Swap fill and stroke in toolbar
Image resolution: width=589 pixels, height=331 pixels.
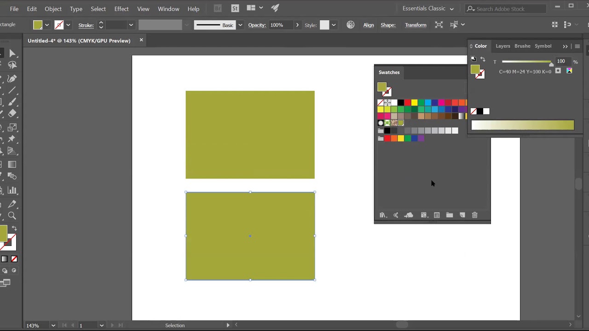(14, 228)
